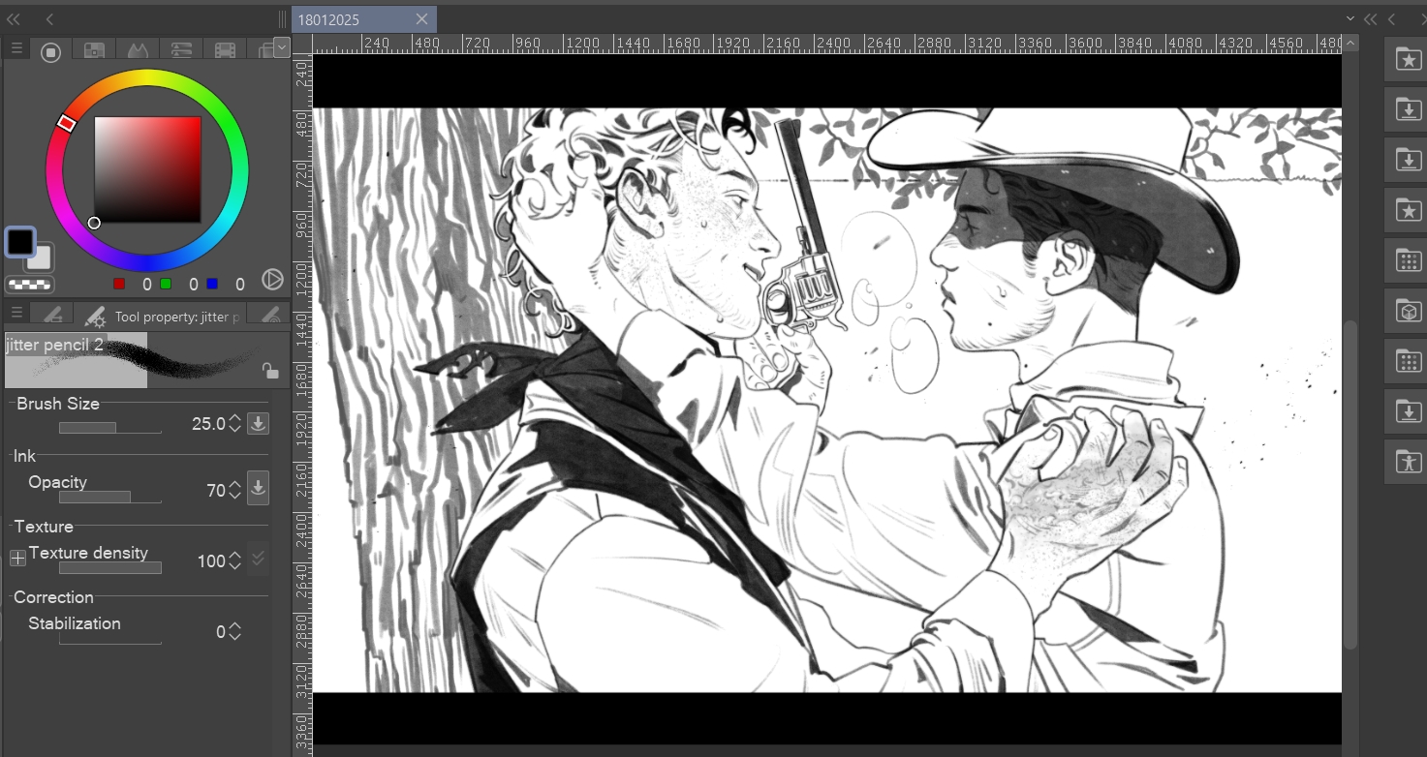Collapse the left palette dock double arrow

click(14, 18)
